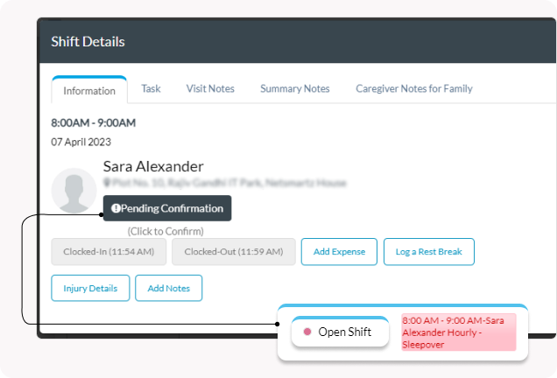This screenshot has width=557, height=378.
Task: Add an expense to the shift
Action: pos(339,252)
